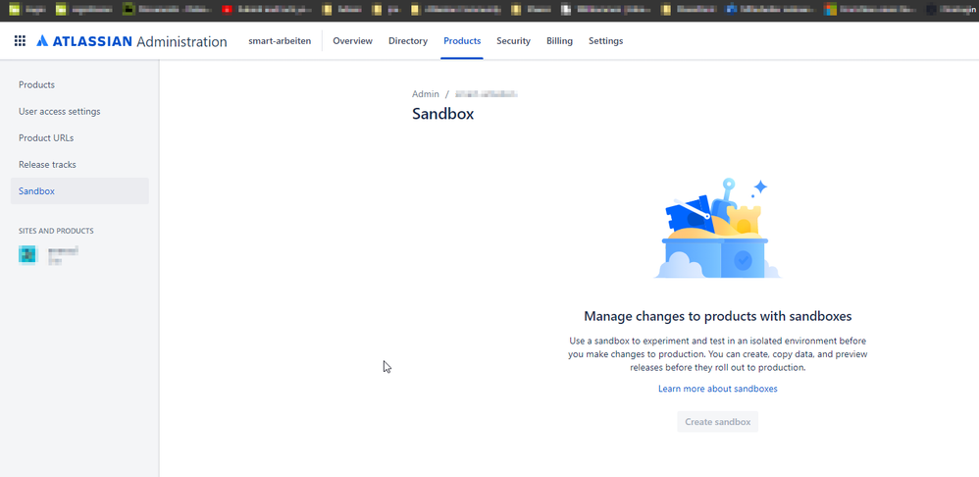Click the SITES AND PRODUCTS section label
This screenshot has height=477, width=979.
click(x=56, y=231)
